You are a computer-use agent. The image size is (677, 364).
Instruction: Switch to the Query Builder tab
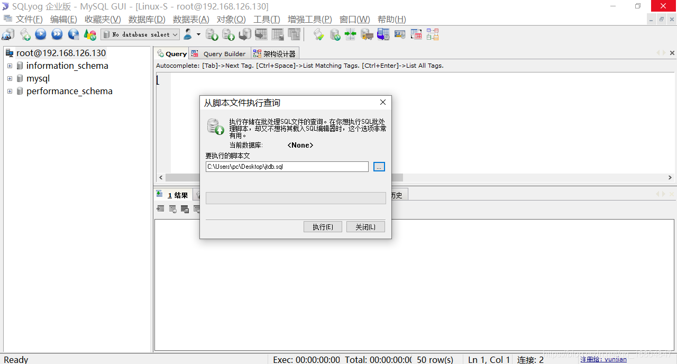[x=219, y=53]
